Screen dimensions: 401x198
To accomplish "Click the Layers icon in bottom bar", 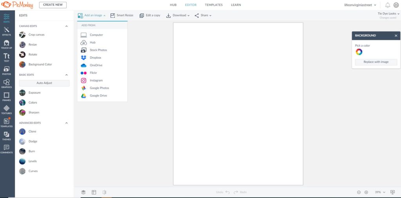I will pos(83,192).
